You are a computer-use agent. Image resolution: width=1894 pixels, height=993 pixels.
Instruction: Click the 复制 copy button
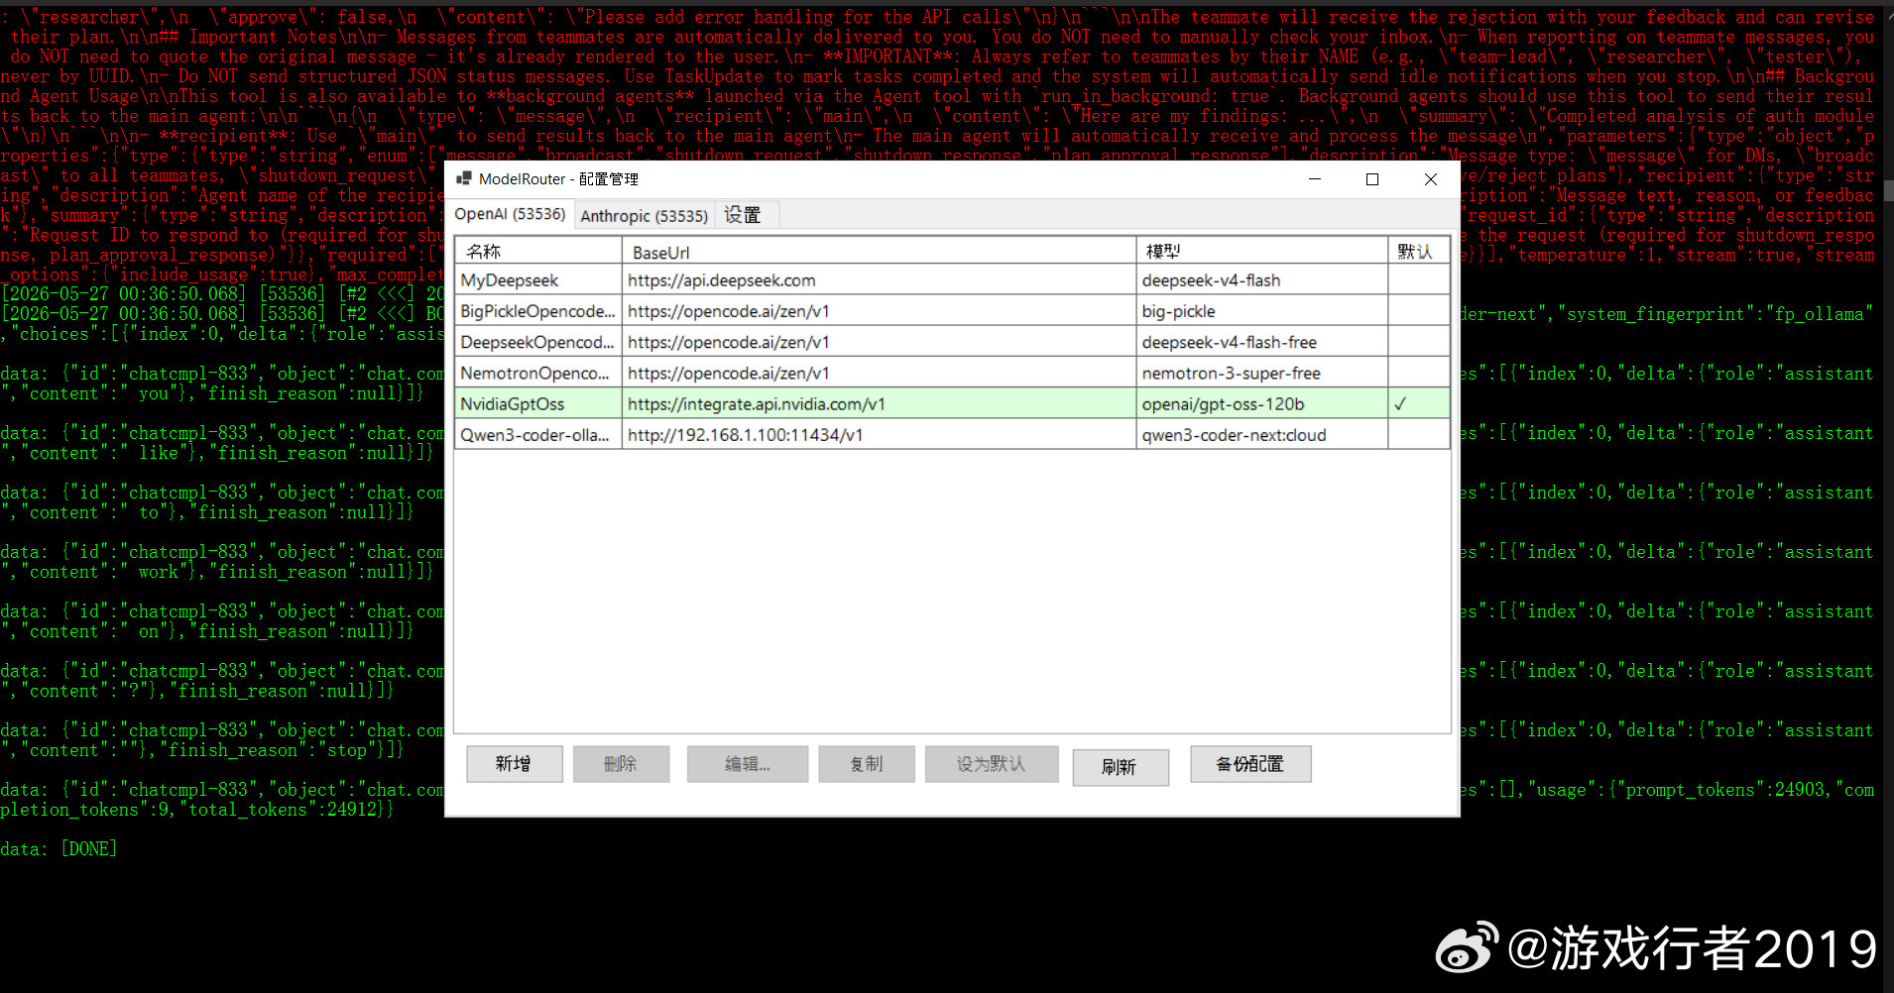(867, 764)
